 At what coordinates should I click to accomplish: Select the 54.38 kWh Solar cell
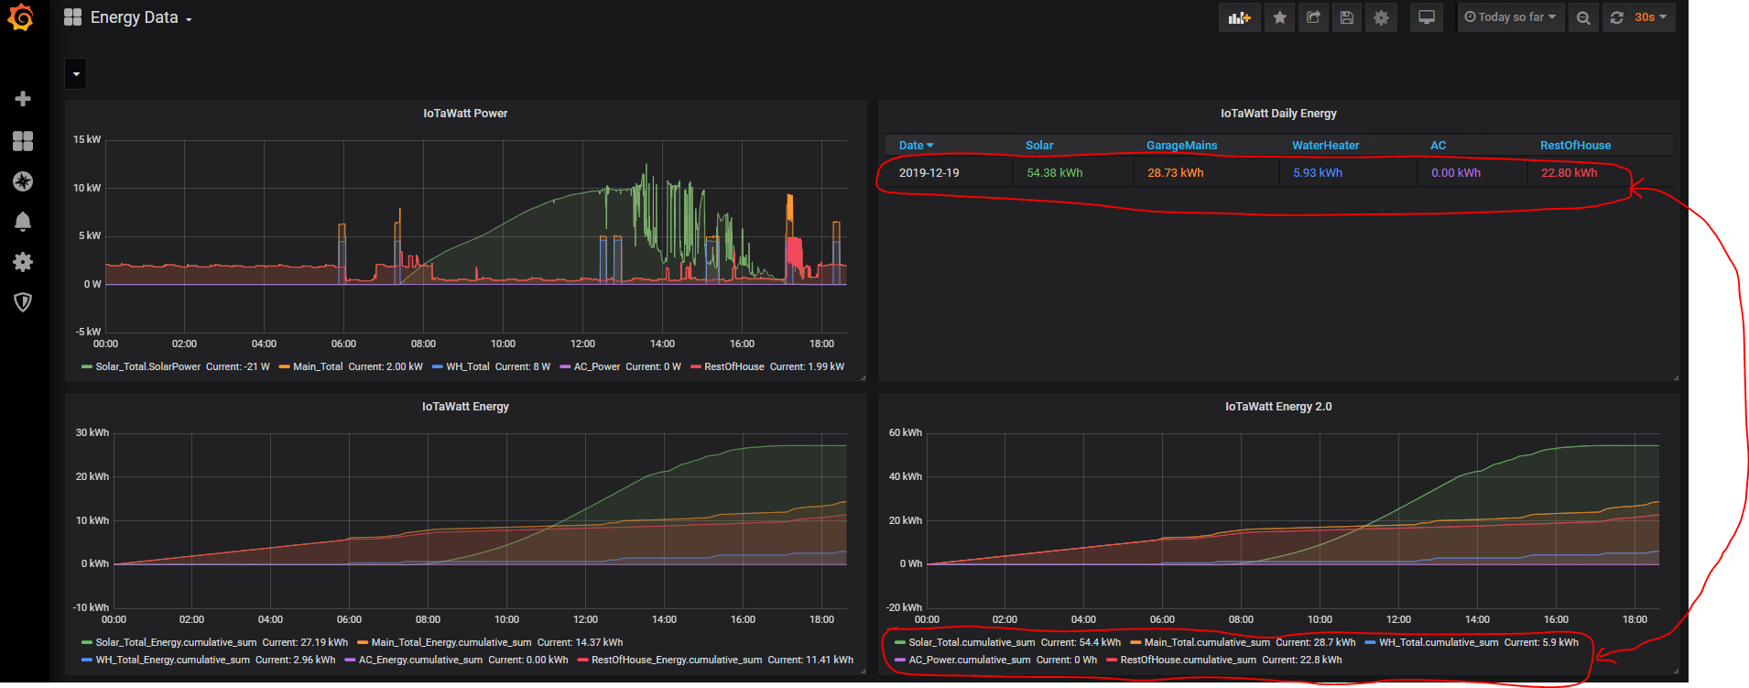[1072, 173]
